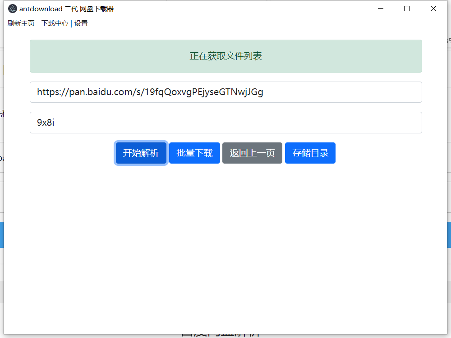Close the antdownload window

click(x=433, y=9)
